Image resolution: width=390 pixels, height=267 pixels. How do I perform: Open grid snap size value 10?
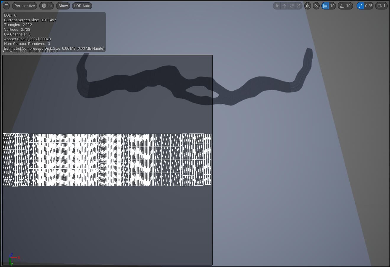(332, 6)
